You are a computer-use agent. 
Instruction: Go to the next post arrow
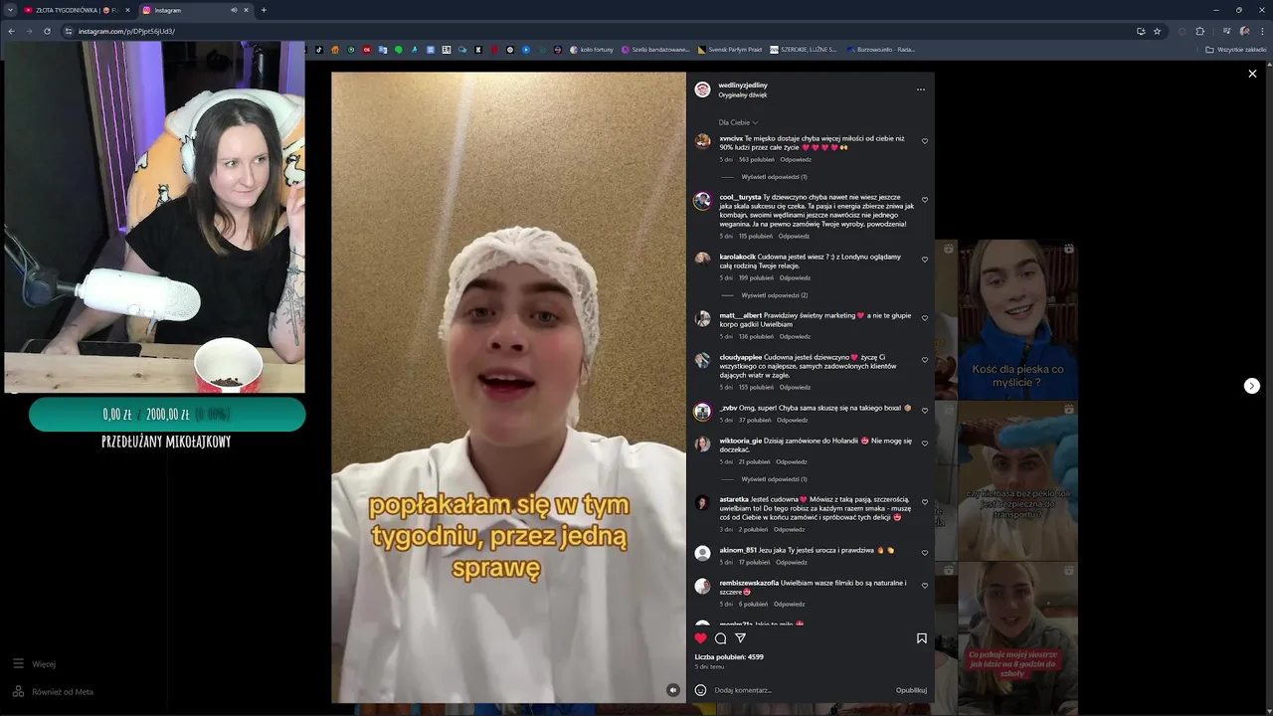1252,386
